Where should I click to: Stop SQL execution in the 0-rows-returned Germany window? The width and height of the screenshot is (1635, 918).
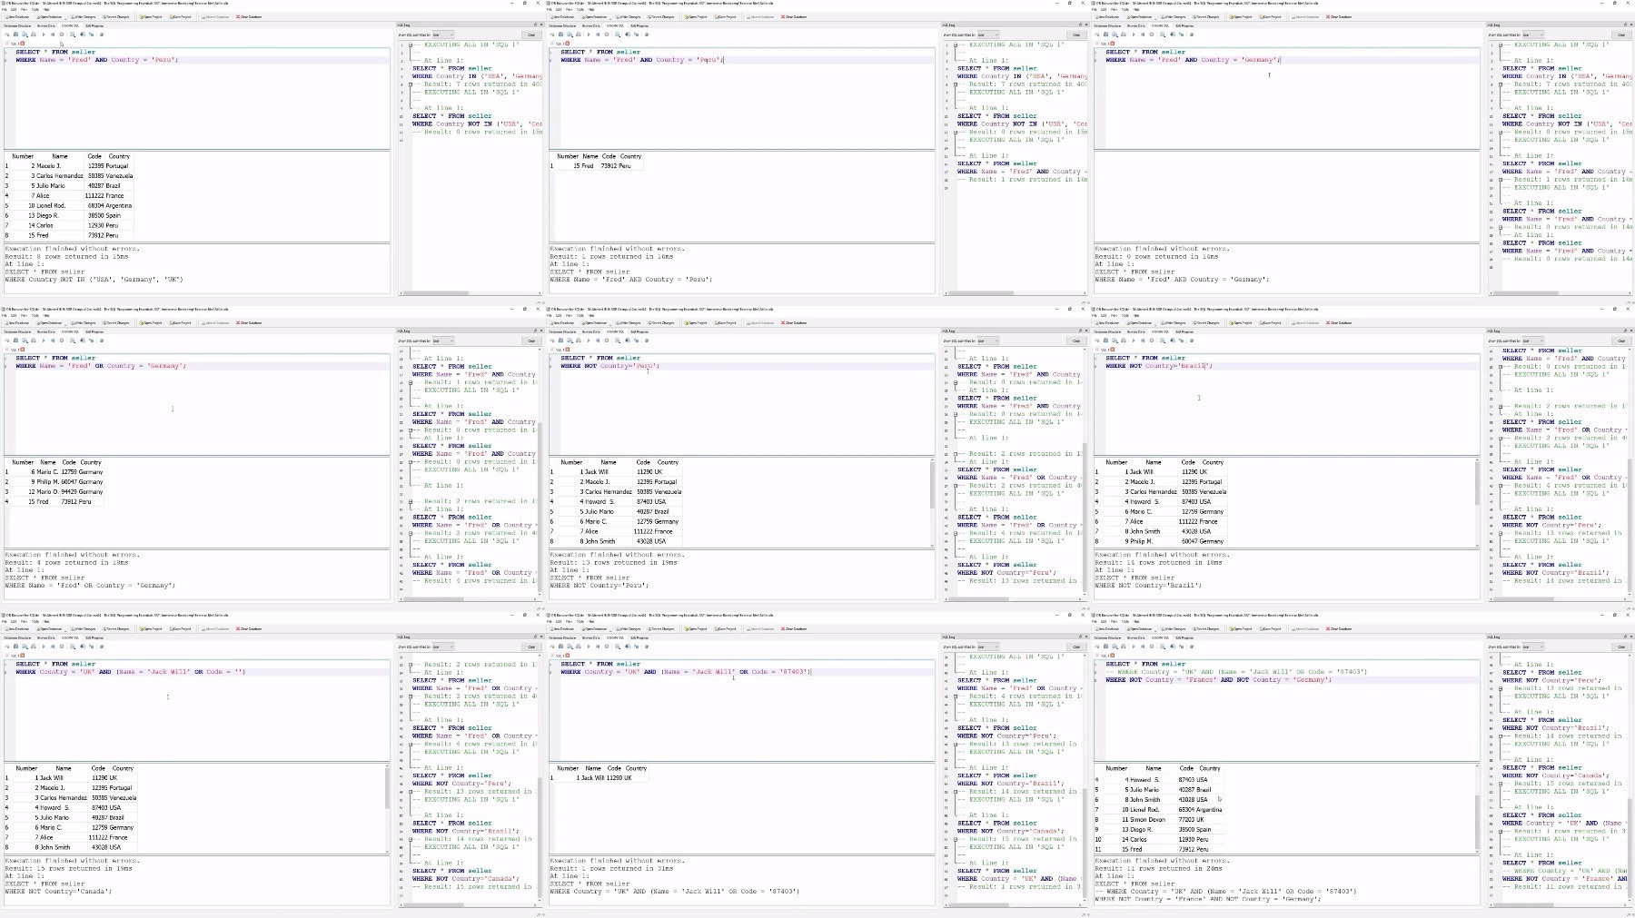pyautogui.click(x=1152, y=35)
